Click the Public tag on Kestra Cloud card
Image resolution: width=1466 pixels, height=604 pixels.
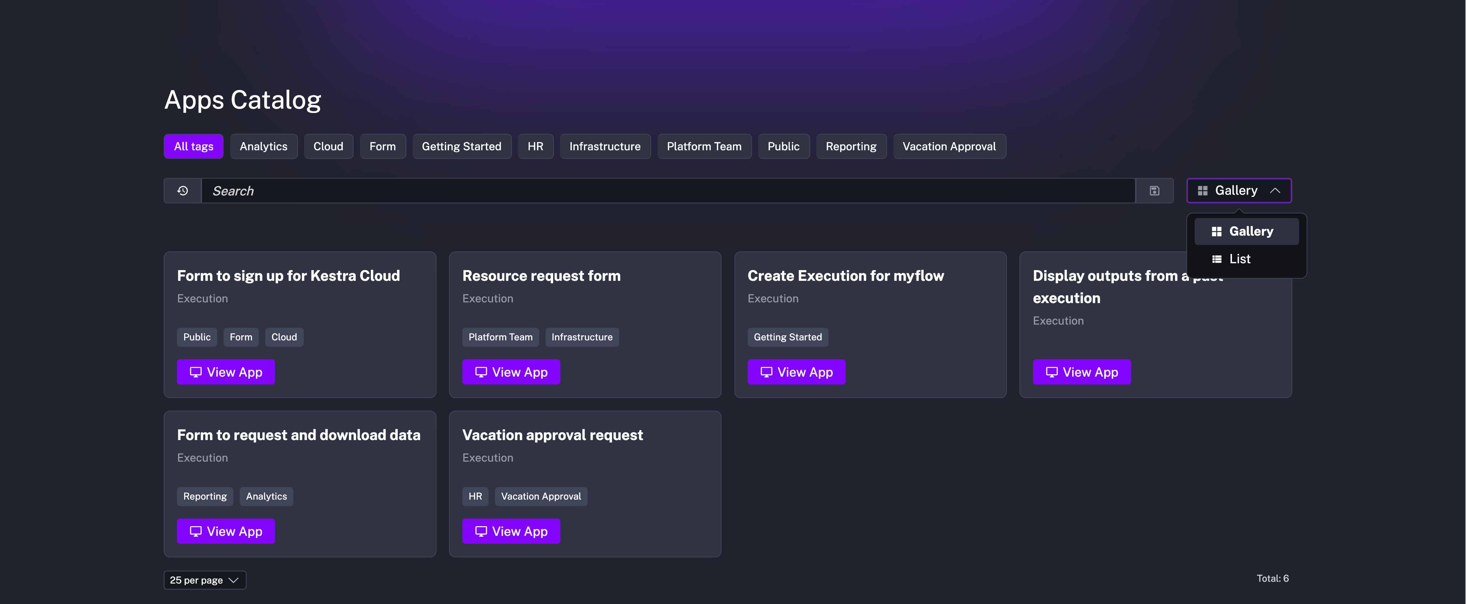197,337
